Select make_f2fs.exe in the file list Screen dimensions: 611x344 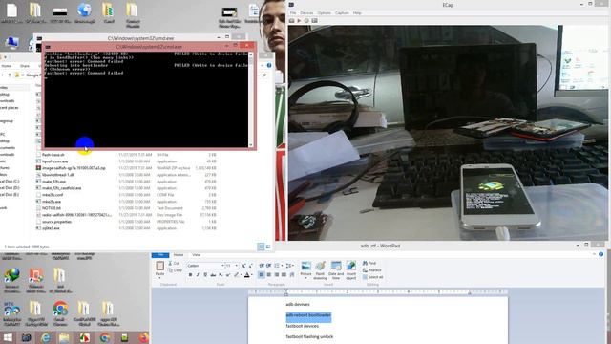pyautogui.click(x=53, y=182)
